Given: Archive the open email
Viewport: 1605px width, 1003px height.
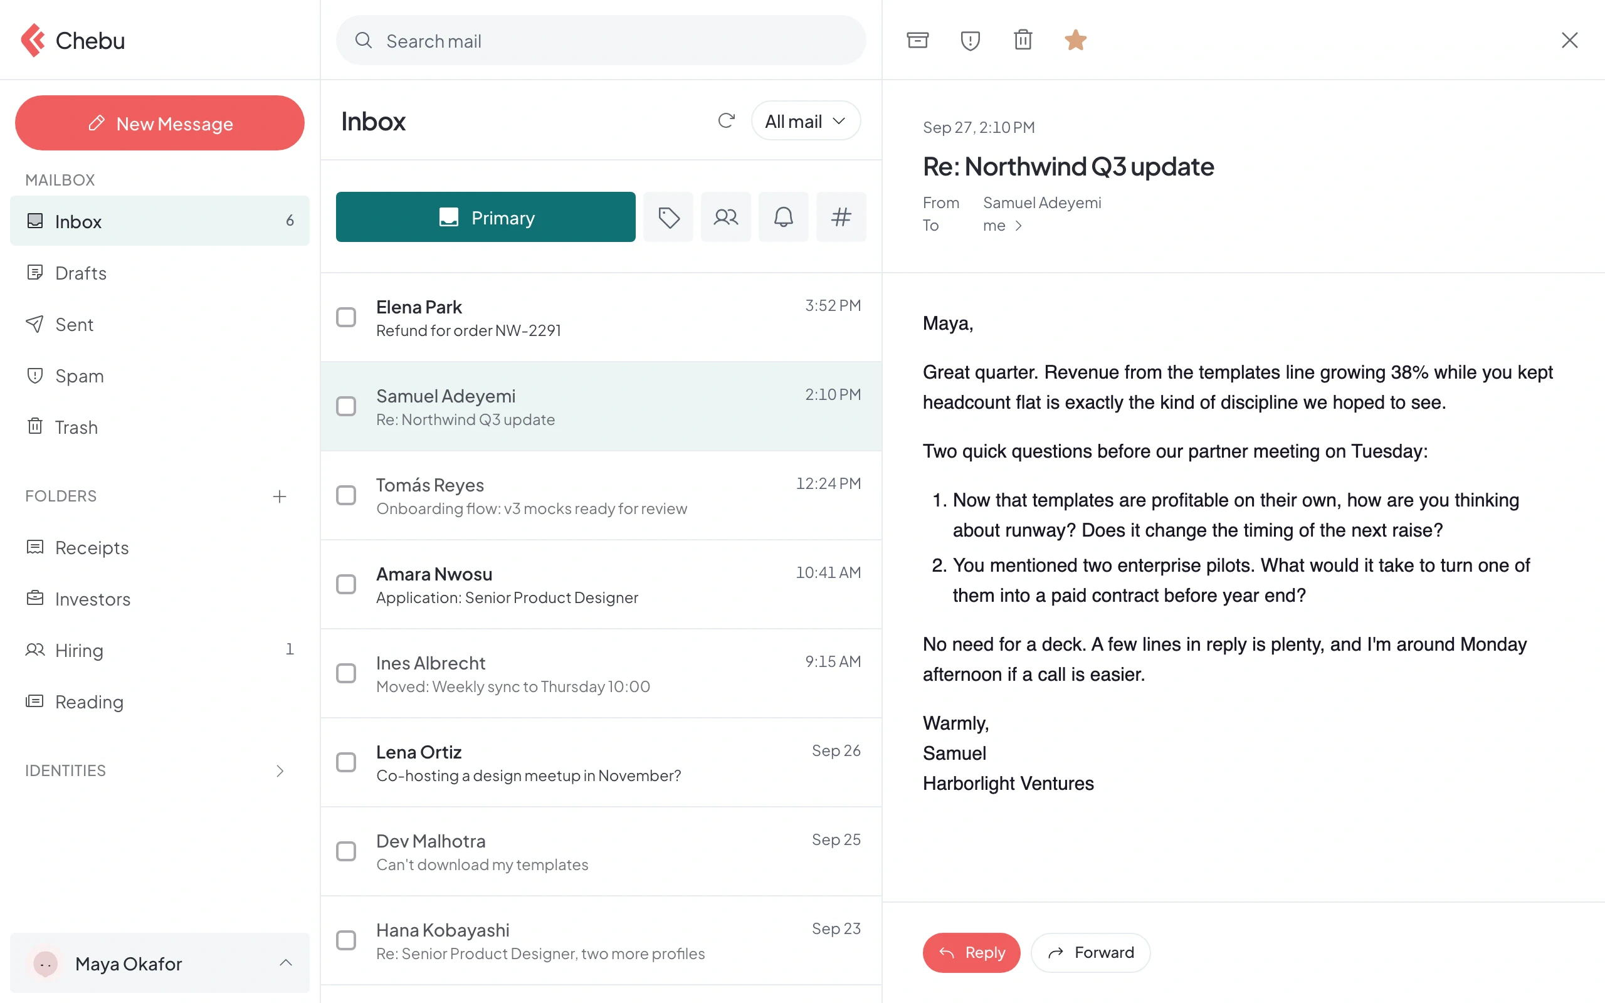Looking at the screenshot, I should click(x=917, y=39).
